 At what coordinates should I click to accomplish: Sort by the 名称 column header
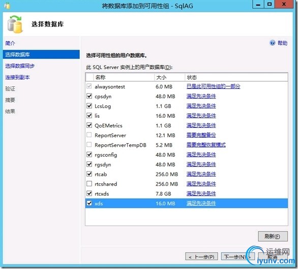pos(124,77)
